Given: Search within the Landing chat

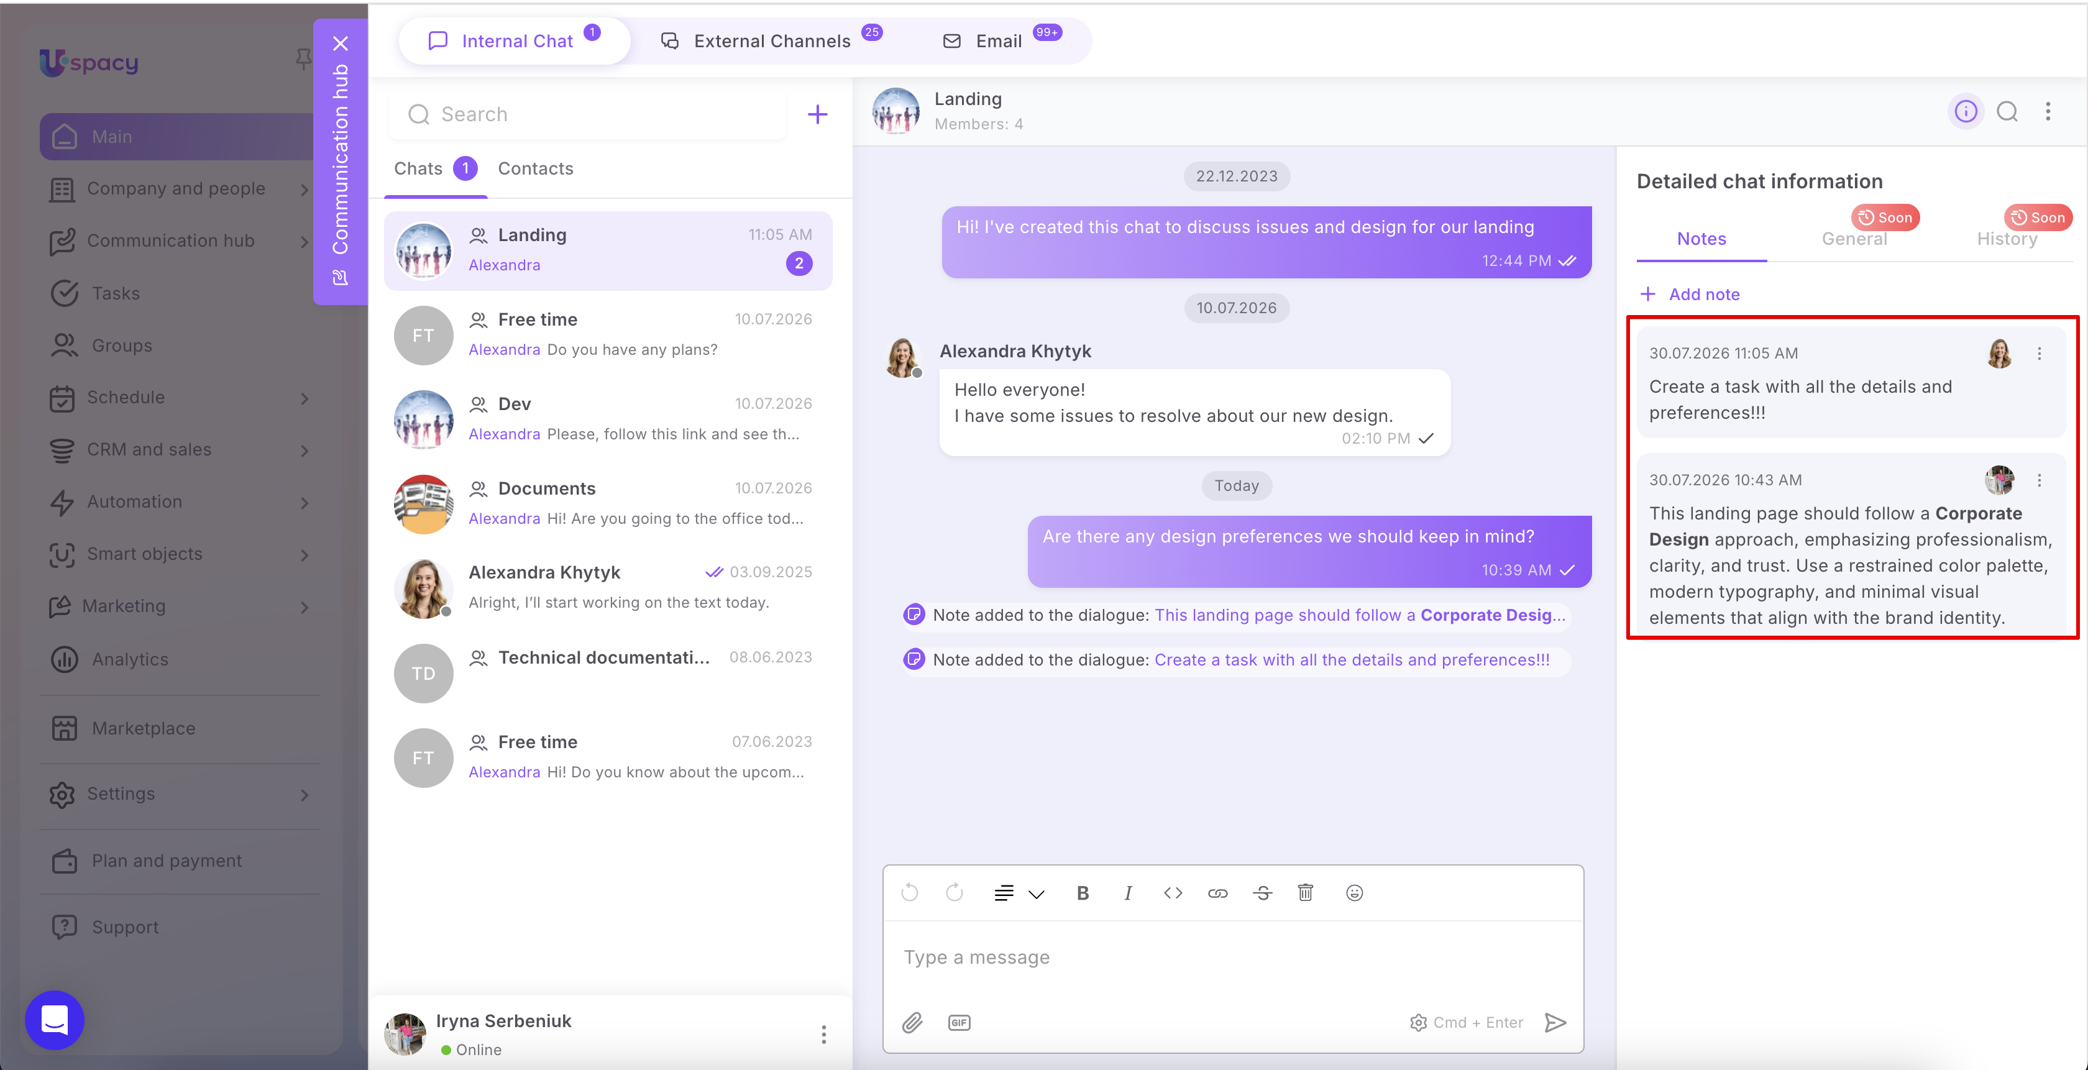Looking at the screenshot, I should (2007, 111).
